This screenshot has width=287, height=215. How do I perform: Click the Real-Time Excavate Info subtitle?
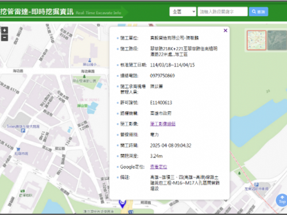click(x=99, y=13)
